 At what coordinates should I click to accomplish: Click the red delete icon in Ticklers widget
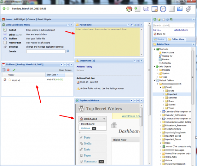coord(8,70)
